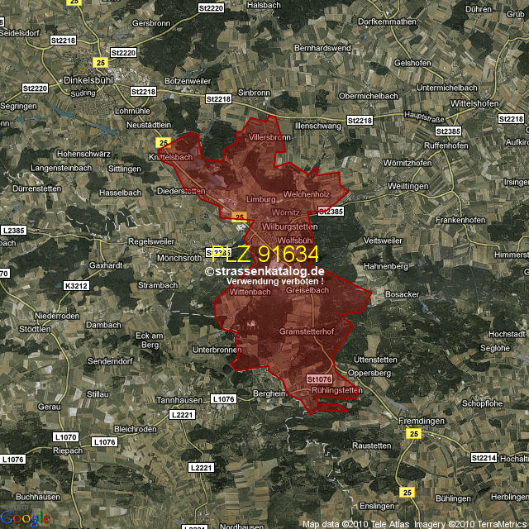Select the L1070 road shield
The height and width of the screenshot is (529, 529).
tap(65, 436)
